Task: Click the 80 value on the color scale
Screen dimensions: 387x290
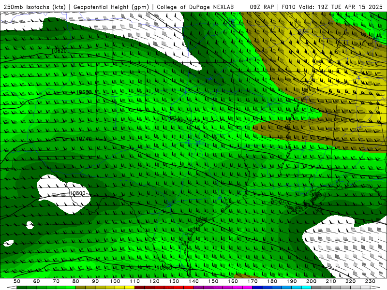Action: pyautogui.click(x=76, y=281)
